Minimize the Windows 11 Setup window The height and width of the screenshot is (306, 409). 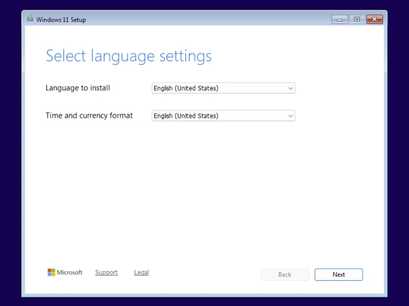pos(339,19)
